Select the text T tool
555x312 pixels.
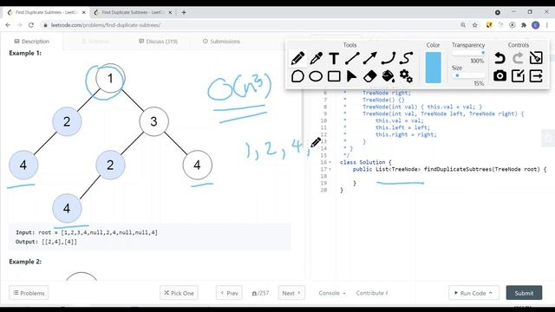click(x=334, y=58)
